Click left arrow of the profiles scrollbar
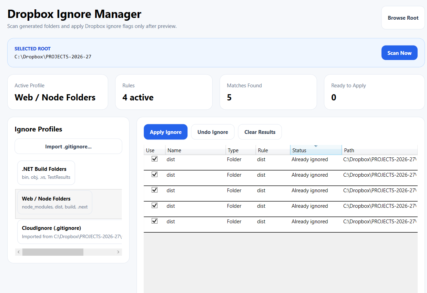The width and height of the screenshot is (427, 293). [19, 252]
